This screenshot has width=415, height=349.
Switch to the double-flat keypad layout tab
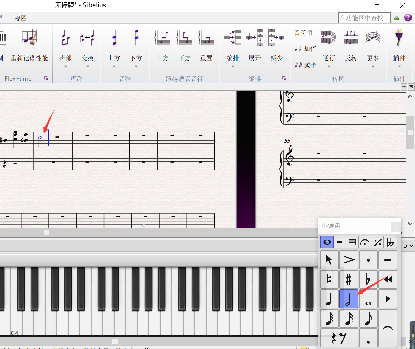pos(391,242)
